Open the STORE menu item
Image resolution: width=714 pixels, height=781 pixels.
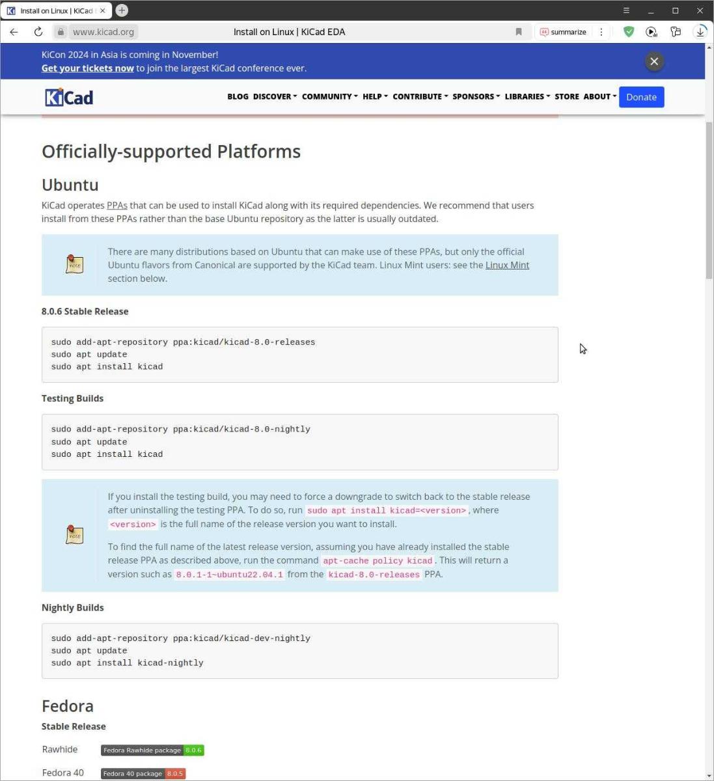[566, 96]
